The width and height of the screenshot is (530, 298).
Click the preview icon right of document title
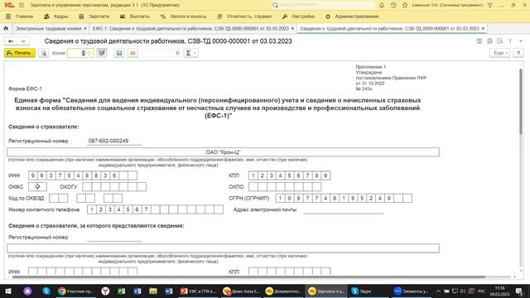click(x=500, y=41)
